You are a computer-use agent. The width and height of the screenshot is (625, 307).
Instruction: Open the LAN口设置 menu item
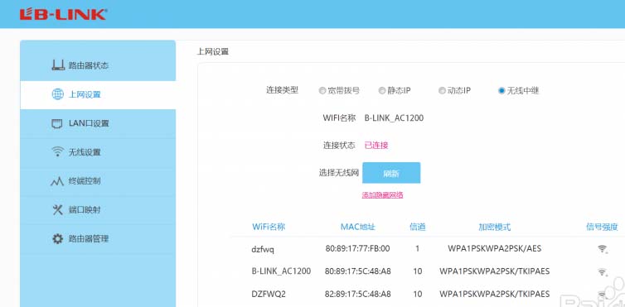(98, 123)
